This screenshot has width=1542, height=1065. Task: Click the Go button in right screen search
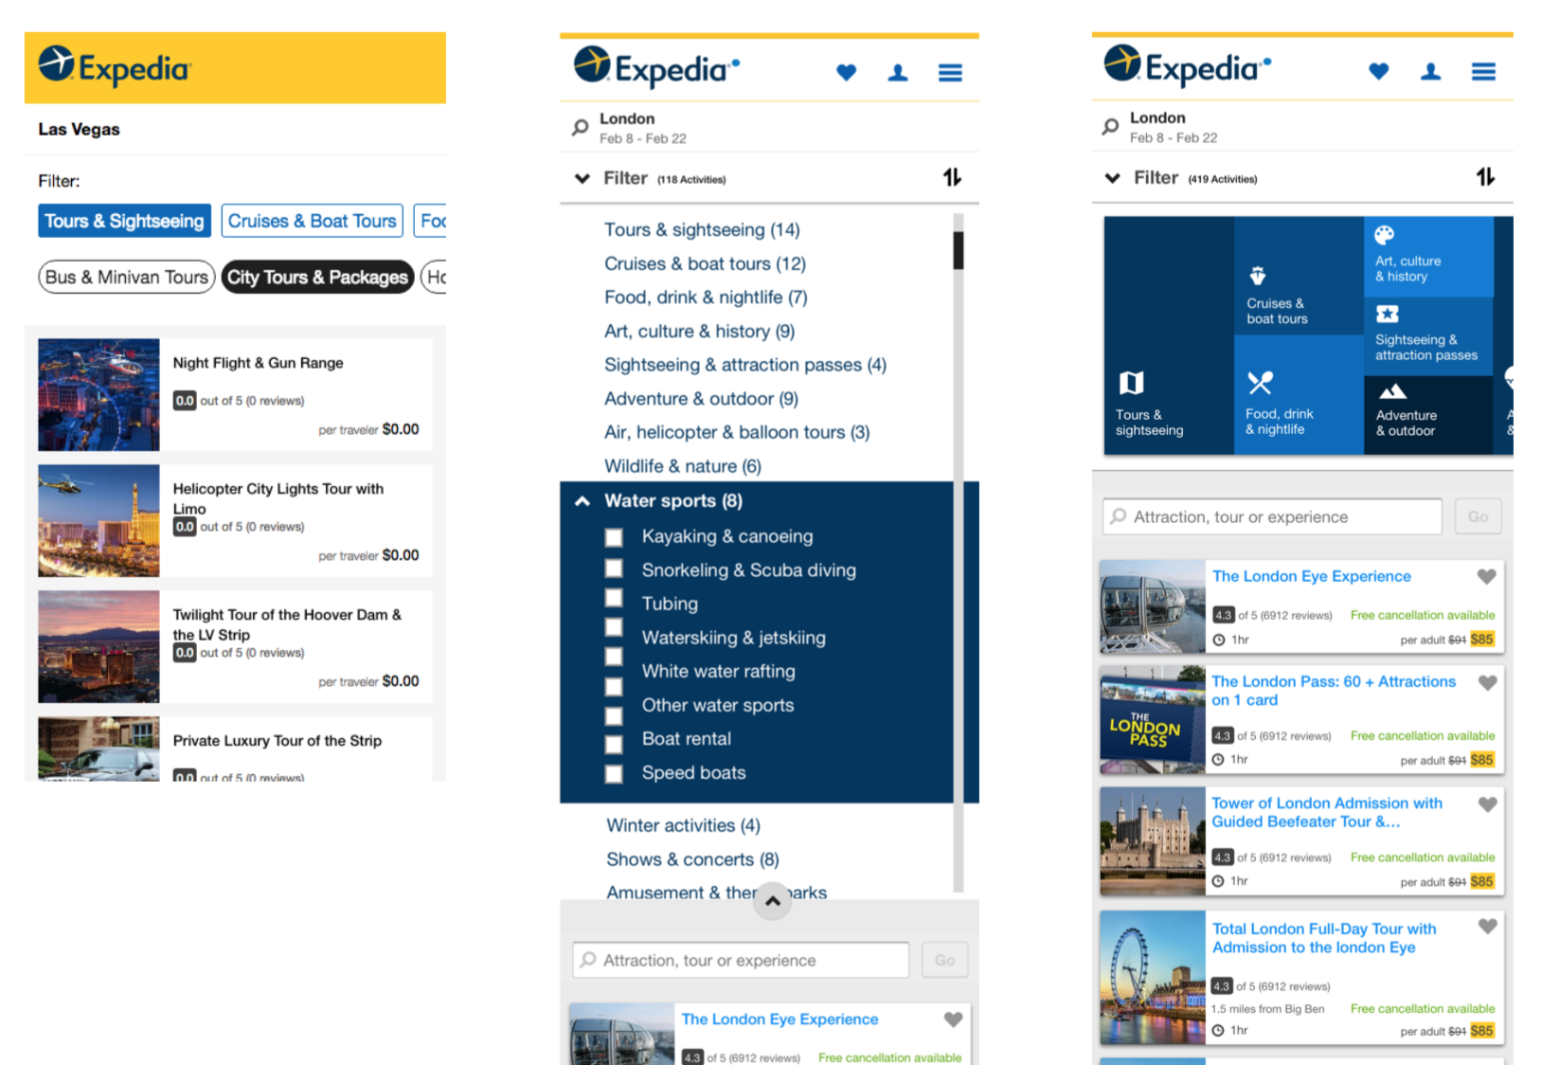[1478, 516]
